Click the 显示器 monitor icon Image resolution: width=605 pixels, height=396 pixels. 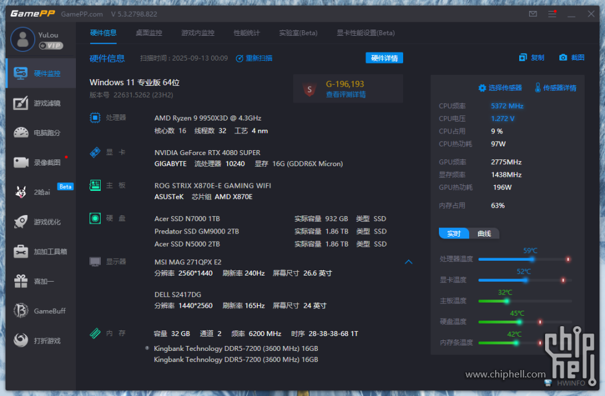point(95,262)
